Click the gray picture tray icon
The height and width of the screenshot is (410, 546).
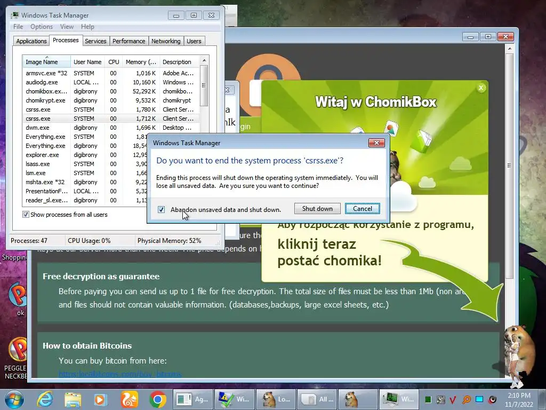click(x=441, y=399)
